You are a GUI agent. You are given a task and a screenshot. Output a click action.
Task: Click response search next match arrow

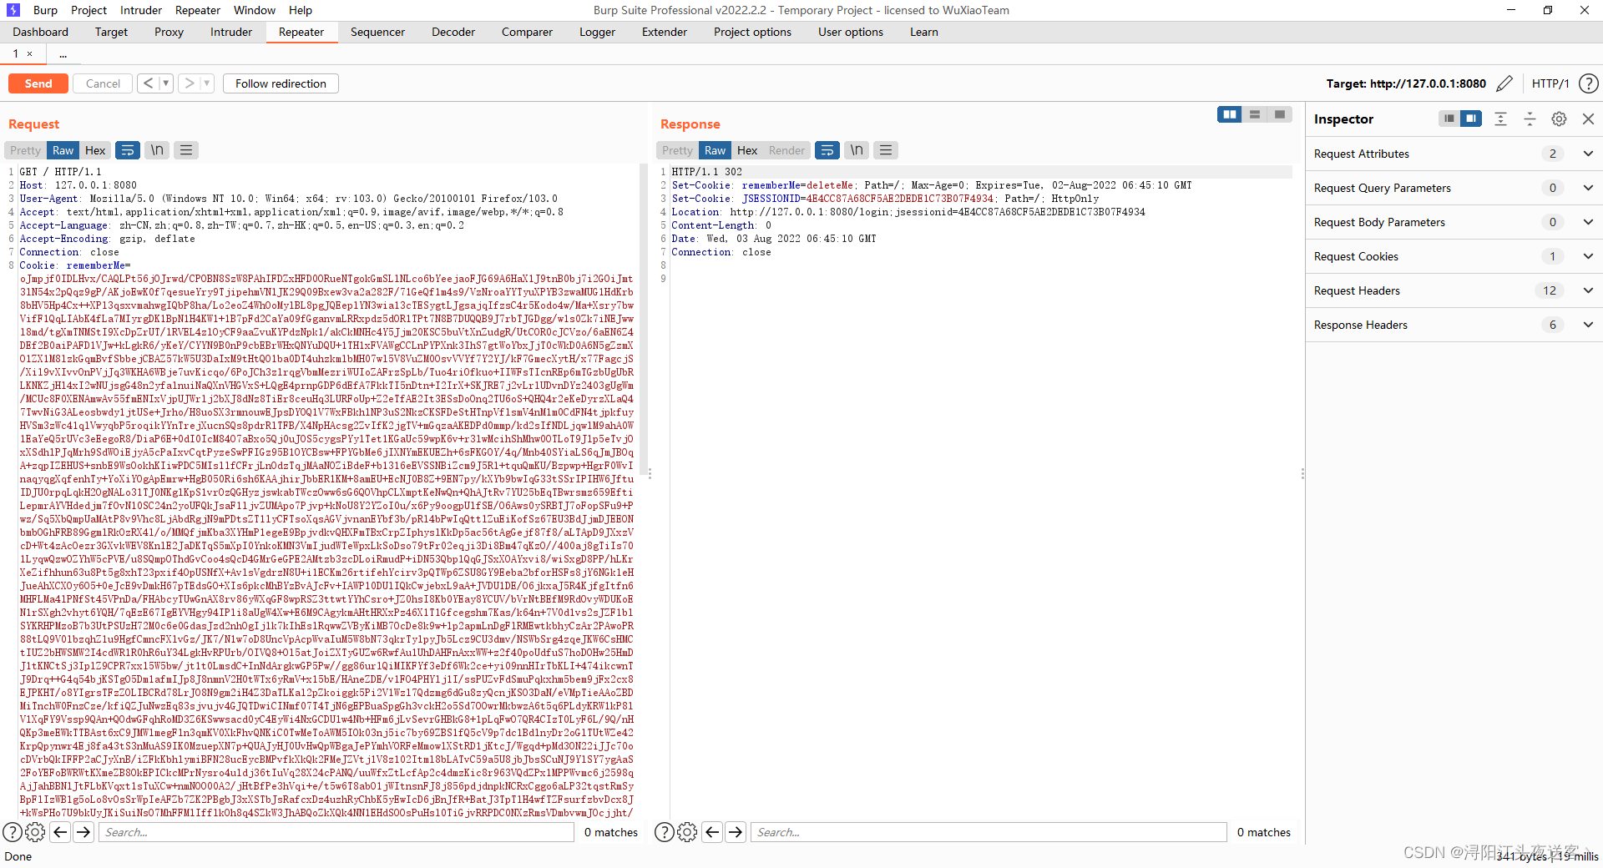[x=736, y=832]
